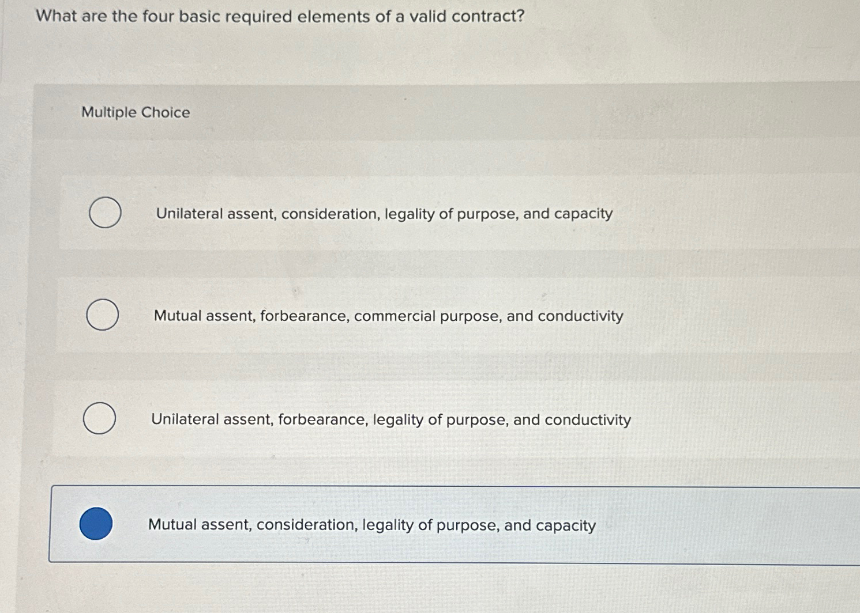
Task: Click the 'Multiple Choice' label
Action: click(135, 112)
